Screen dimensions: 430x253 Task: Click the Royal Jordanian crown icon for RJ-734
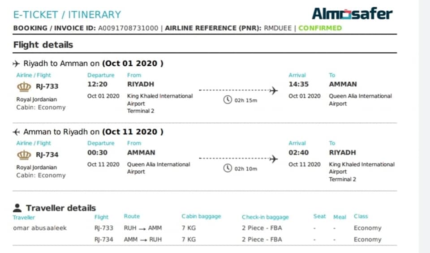(24, 155)
